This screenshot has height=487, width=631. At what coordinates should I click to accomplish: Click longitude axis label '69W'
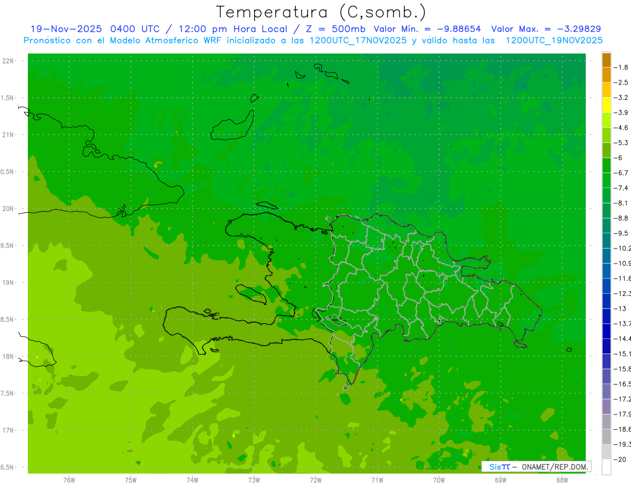pos(501,480)
